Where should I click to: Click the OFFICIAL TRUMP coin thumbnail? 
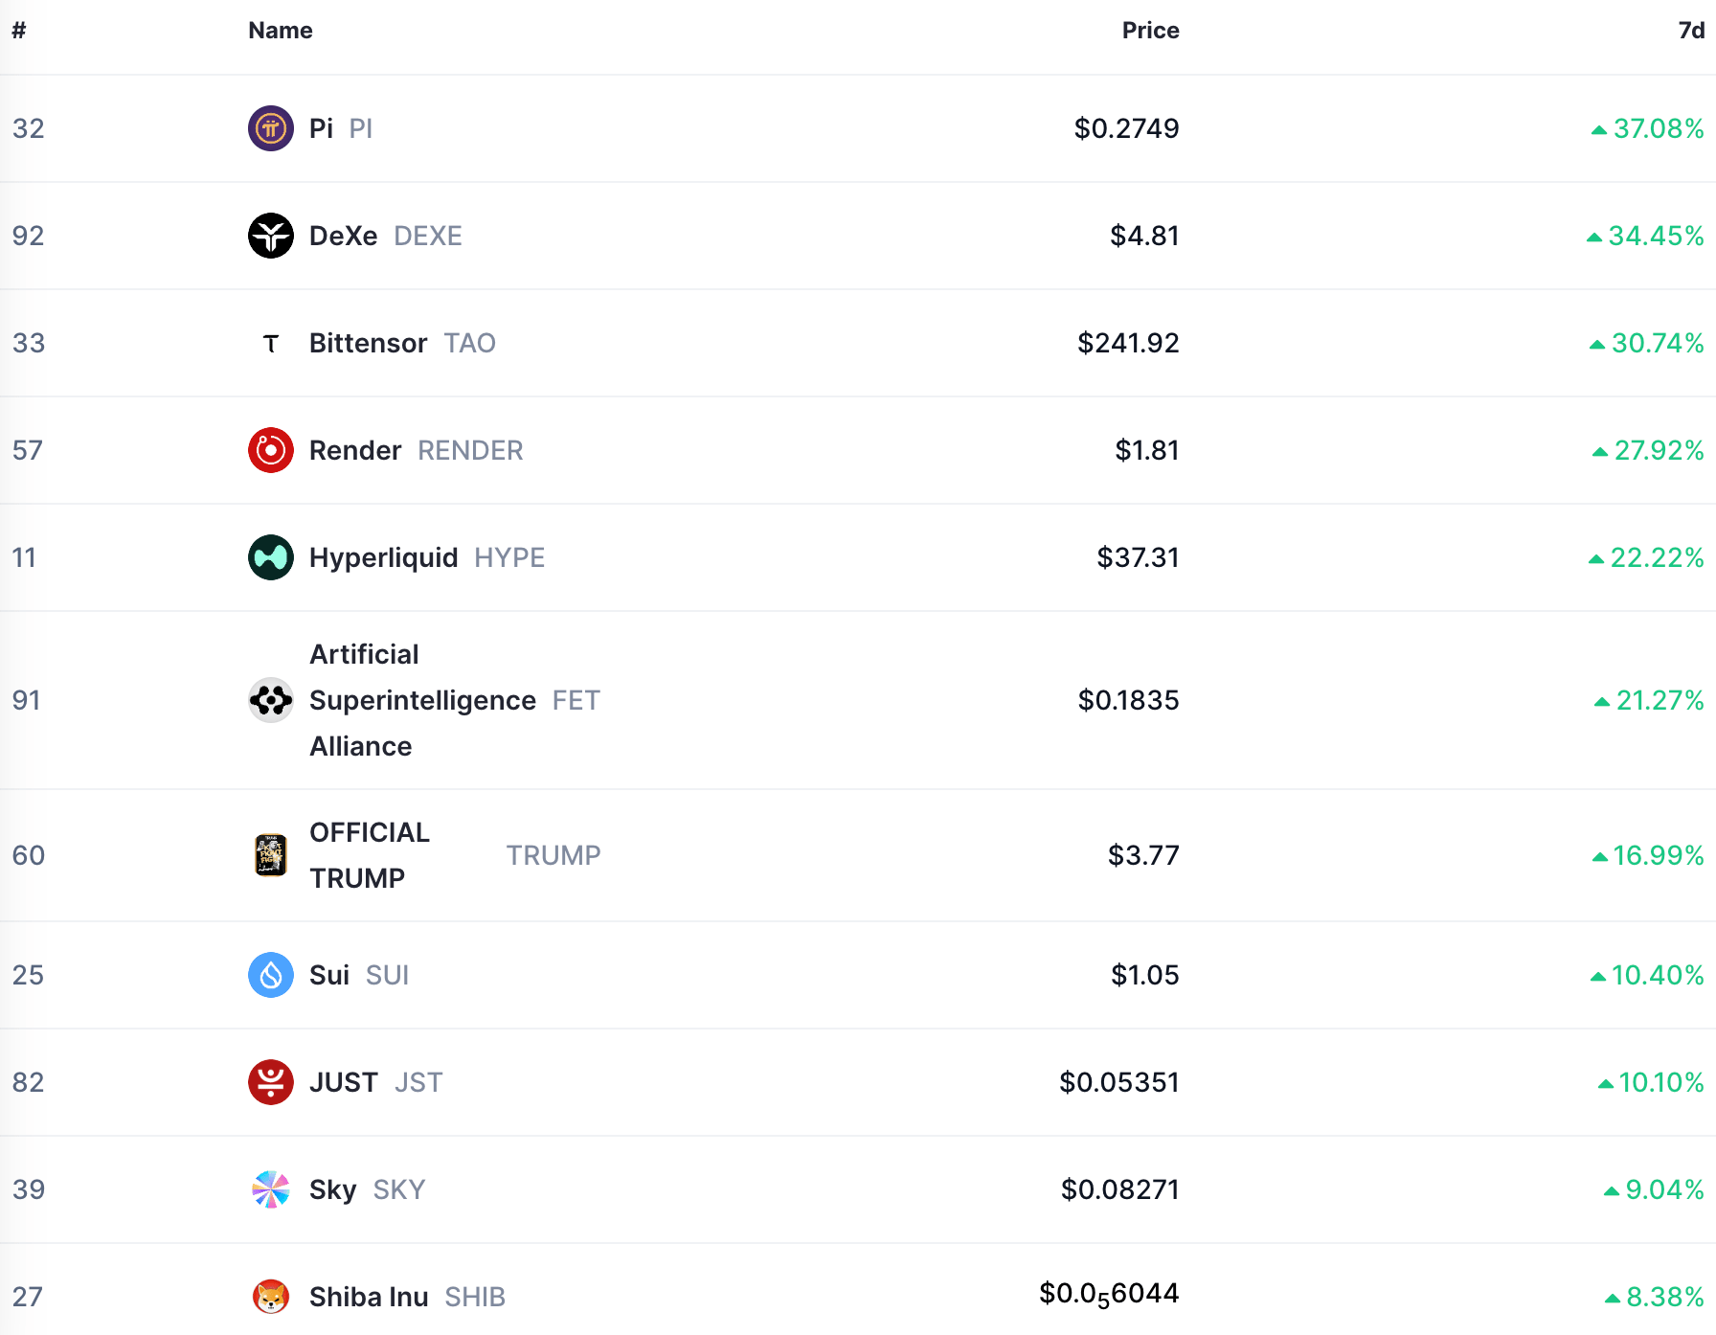pyautogui.click(x=271, y=855)
